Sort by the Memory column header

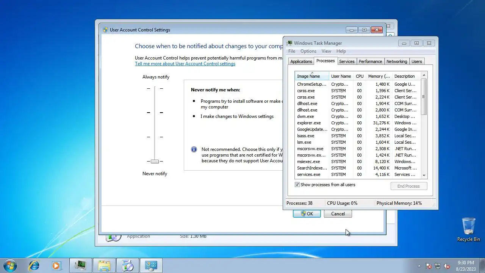click(379, 76)
